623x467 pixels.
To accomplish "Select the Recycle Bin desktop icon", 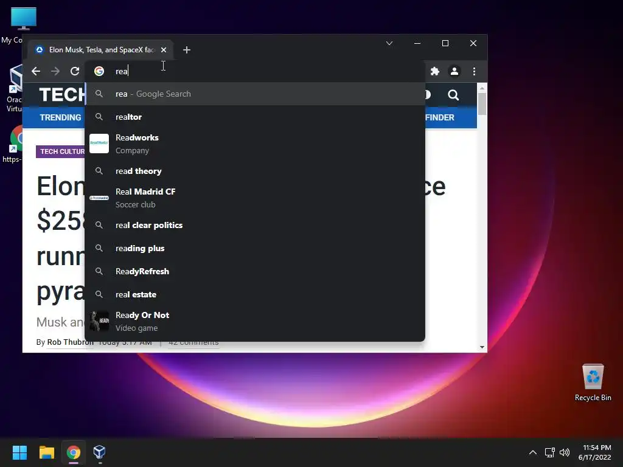I will coord(593,382).
